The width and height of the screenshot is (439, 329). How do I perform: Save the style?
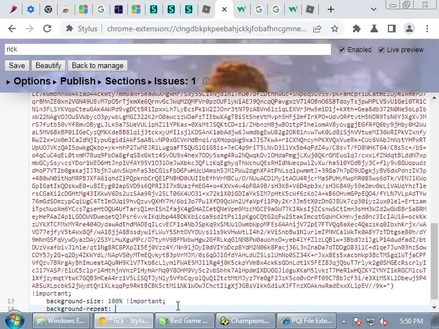pyautogui.click(x=17, y=65)
